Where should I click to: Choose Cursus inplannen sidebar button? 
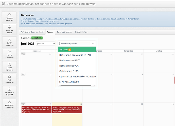point(9,67)
